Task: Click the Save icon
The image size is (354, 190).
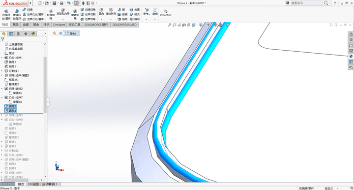Action: [x=55, y=3]
